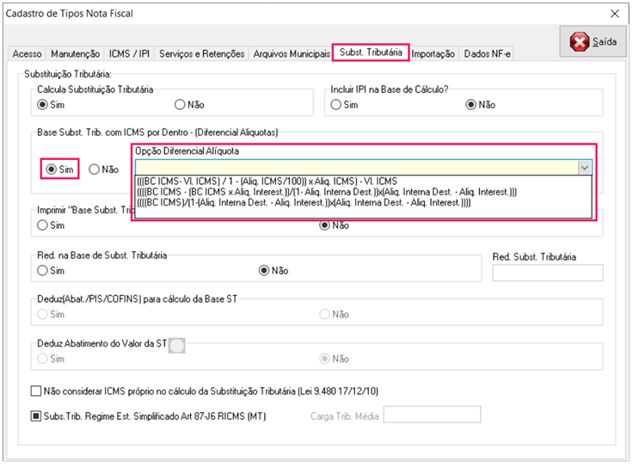
Task: Open the Dados NF-e tab
Action: [x=488, y=53]
